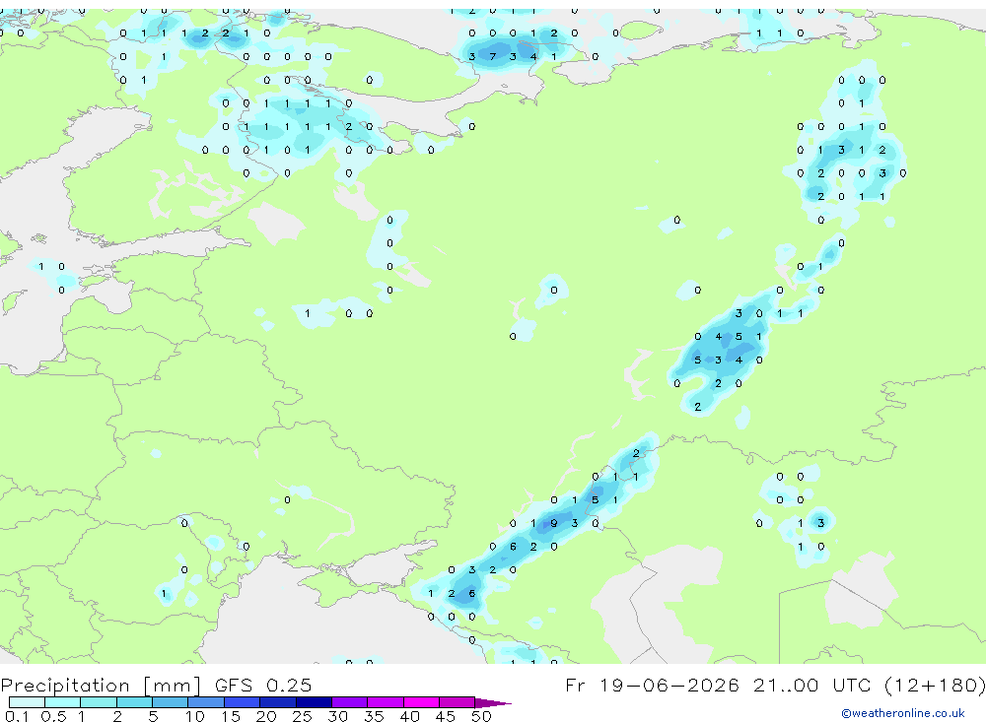Select the 0.5–1 mm legend color swatch

(x=63, y=702)
